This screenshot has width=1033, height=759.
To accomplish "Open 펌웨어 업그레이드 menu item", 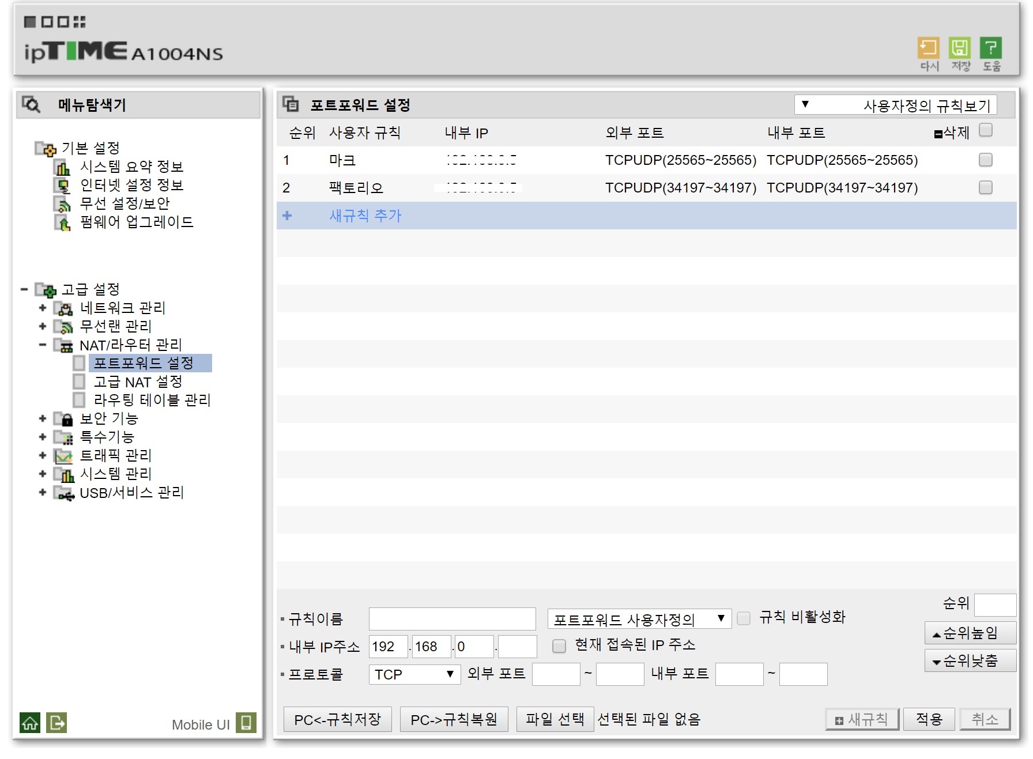I will pos(137,222).
